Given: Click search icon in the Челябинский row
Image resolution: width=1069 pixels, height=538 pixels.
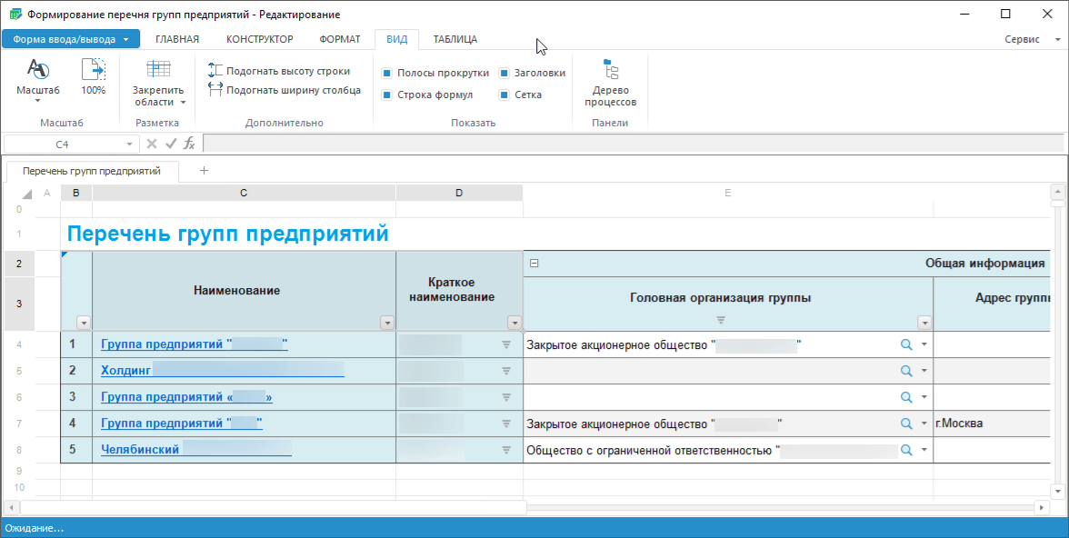Looking at the screenshot, I should click(906, 450).
